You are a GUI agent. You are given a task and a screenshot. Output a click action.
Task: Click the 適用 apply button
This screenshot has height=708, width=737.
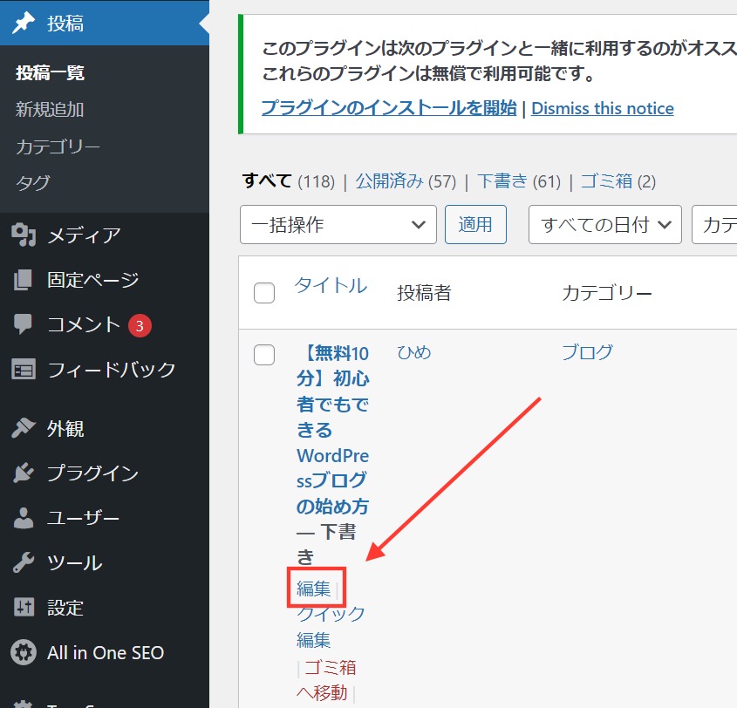pyautogui.click(x=475, y=224)
